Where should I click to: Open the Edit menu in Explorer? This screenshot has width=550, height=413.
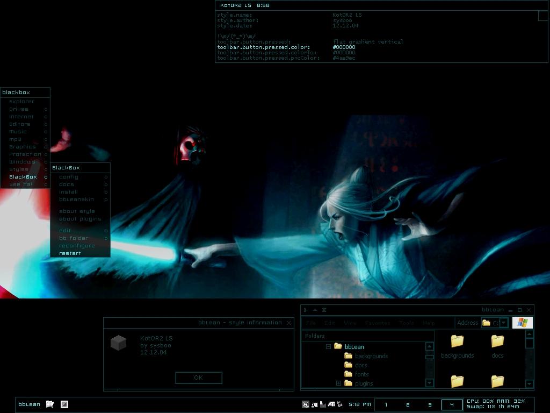point(329,323)
